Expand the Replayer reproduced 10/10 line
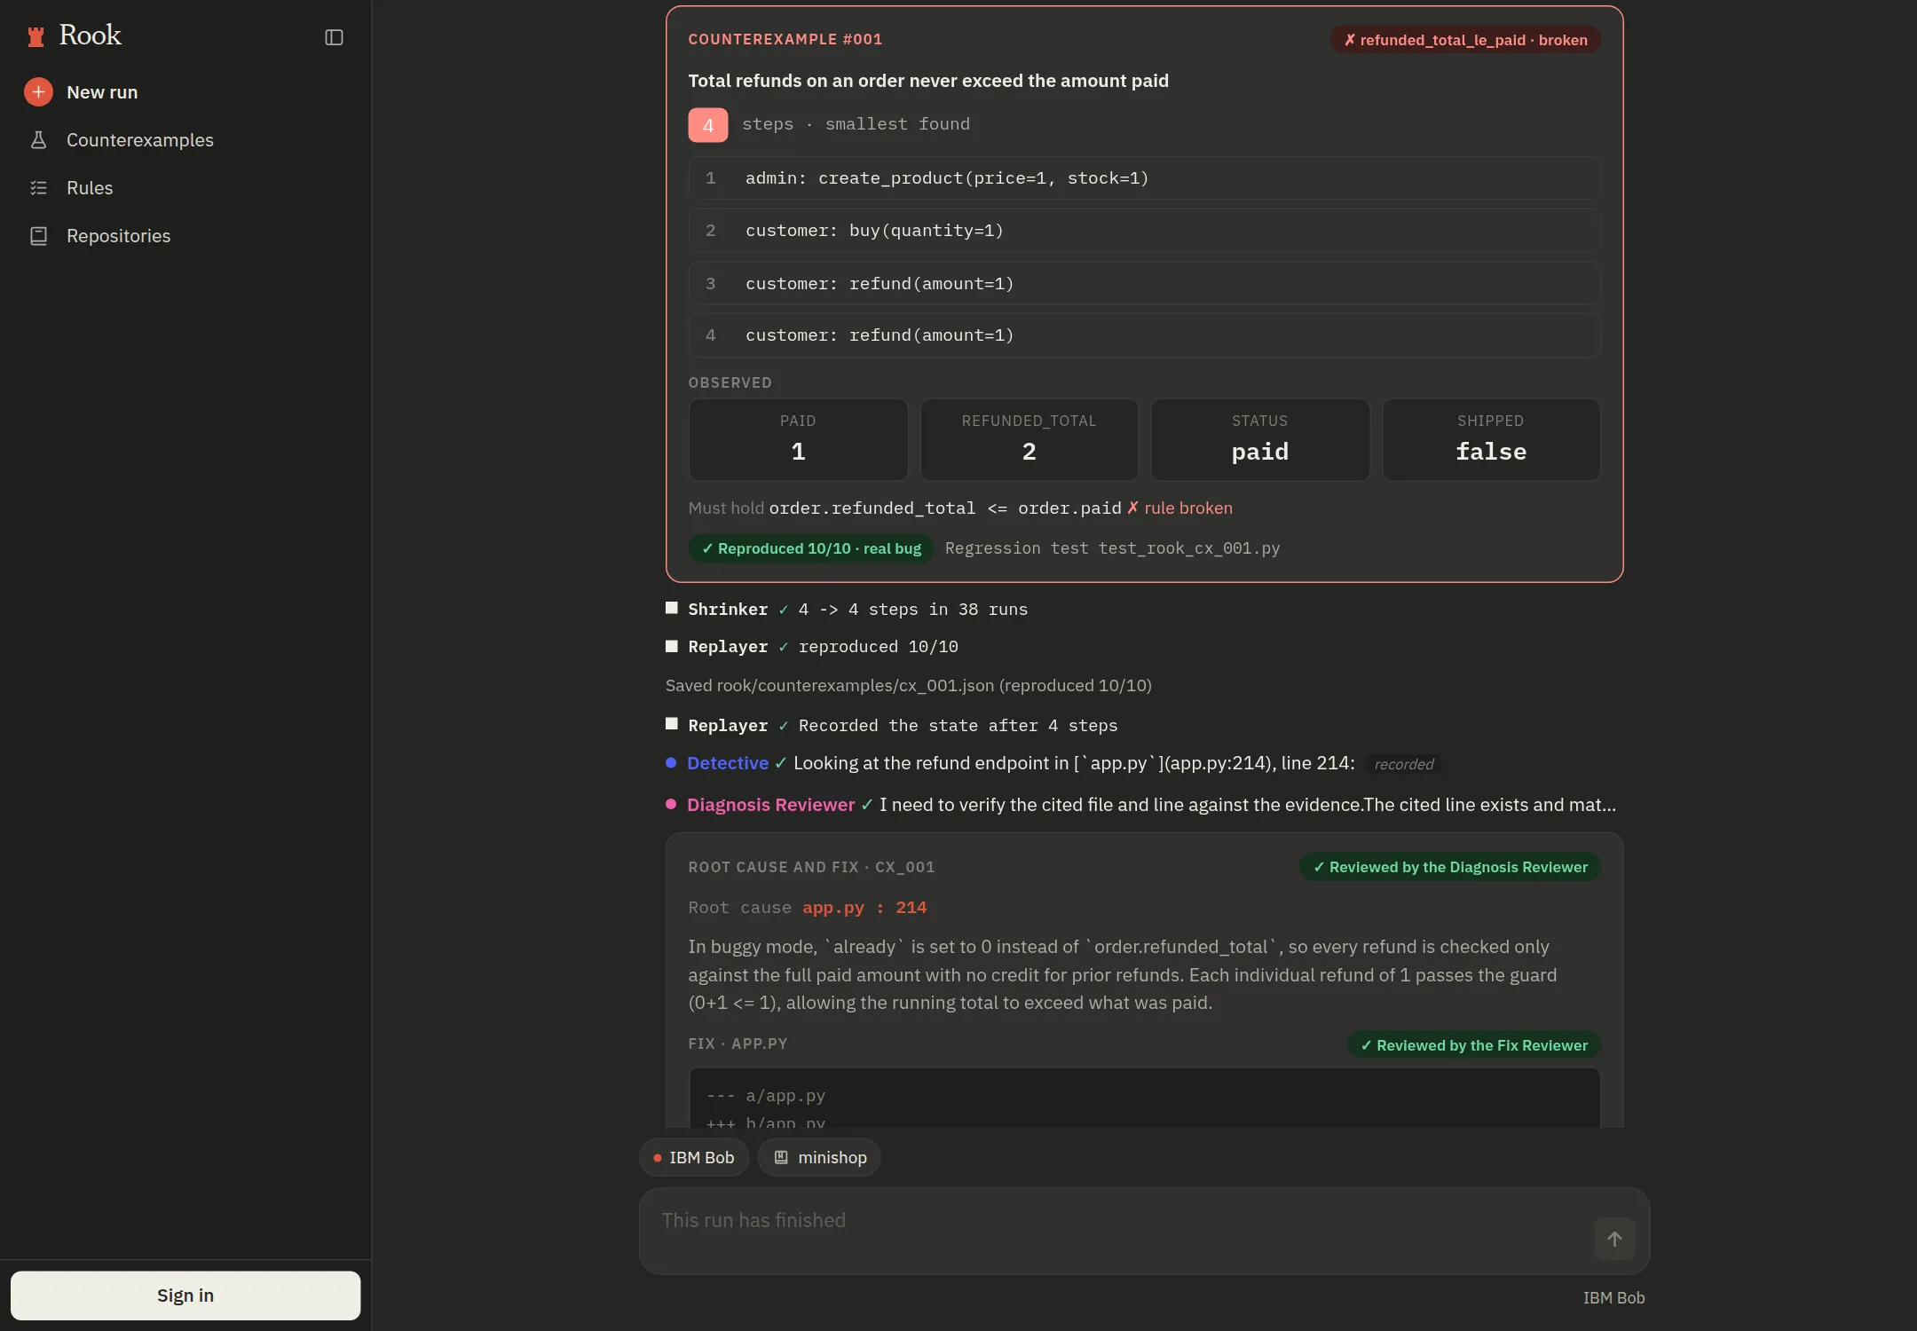1917x1331 pixels. pyautogui.click(x=812, y=647)
